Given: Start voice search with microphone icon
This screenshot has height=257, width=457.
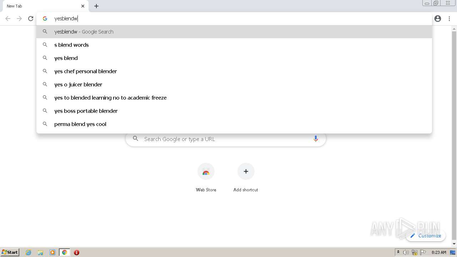Looking at the screenshot, I should [x=316, y=139].
